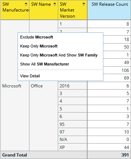Select market version 95 cell
This screenshot has height=159, width=131.
pyautogui.click(x=72, y=124)
